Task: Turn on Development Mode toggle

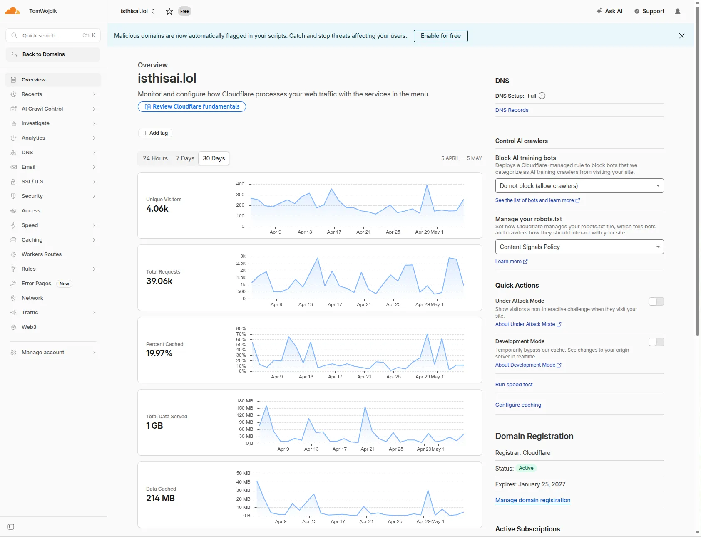Action: [656, 342]
